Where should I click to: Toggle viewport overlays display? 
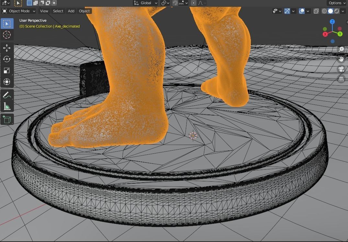[x=302, y=11]
